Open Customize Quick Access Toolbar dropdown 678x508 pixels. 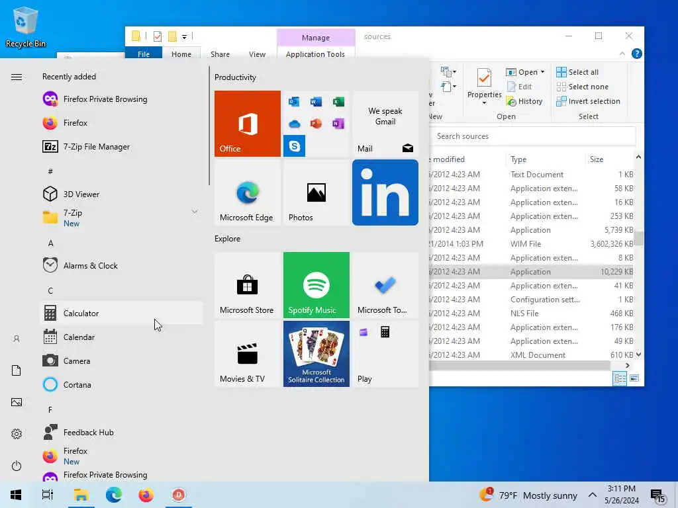[184, 37]
